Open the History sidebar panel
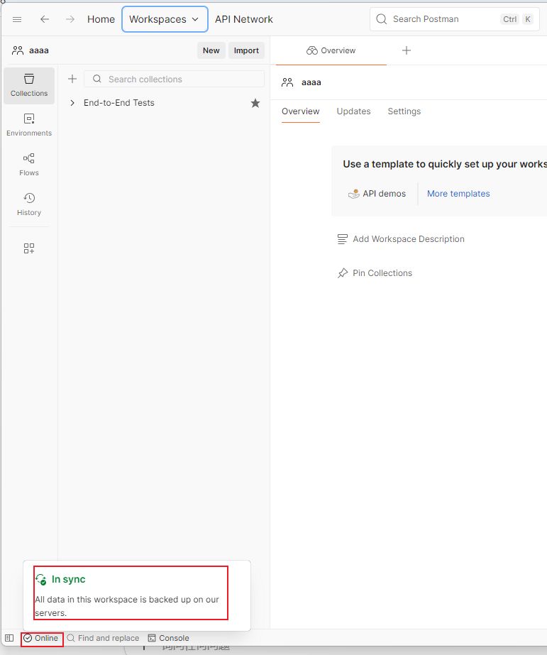This screenshot has height=655, width=547. 29,204
